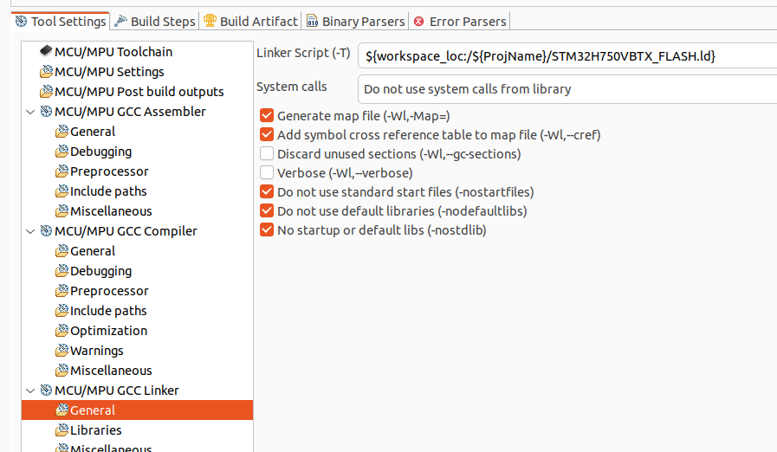This screenshot has height=452, width=777.
Task: Click the Error Parsers red icon
Action: point(419,21)
